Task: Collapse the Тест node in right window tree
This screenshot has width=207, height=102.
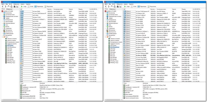Action: 106,37
